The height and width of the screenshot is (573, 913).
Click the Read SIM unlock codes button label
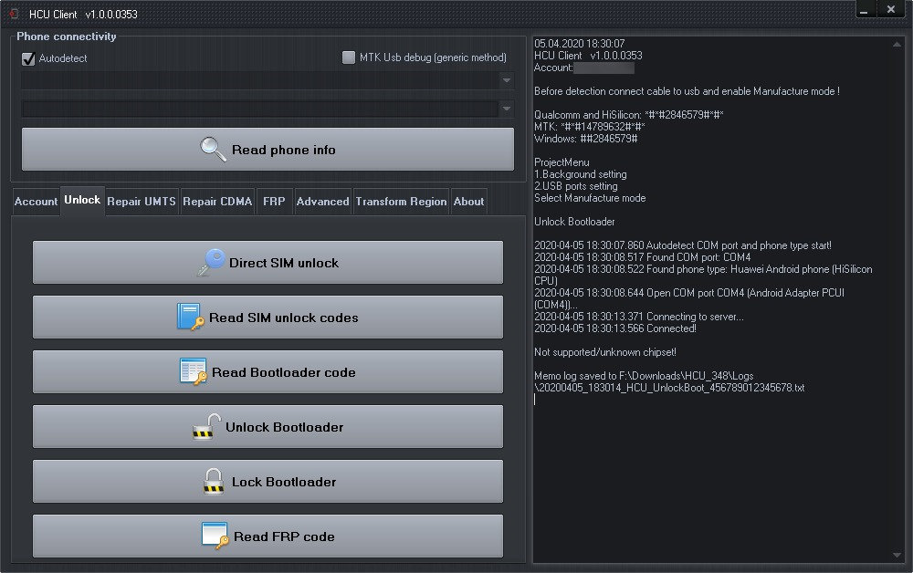284,318
